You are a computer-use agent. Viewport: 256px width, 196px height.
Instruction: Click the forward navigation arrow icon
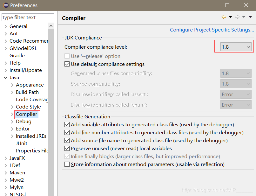click(x=237, y=17)
